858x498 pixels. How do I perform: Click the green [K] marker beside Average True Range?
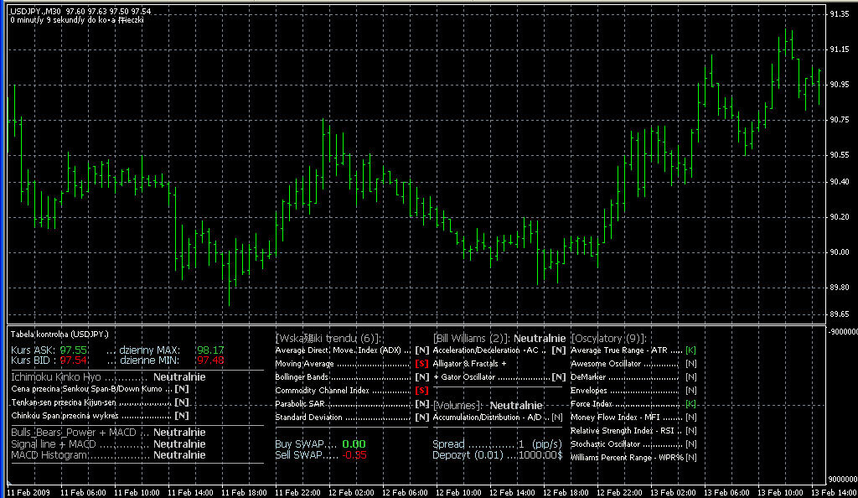pos(690,350)
